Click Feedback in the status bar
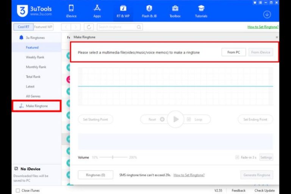 click(238, 191)
